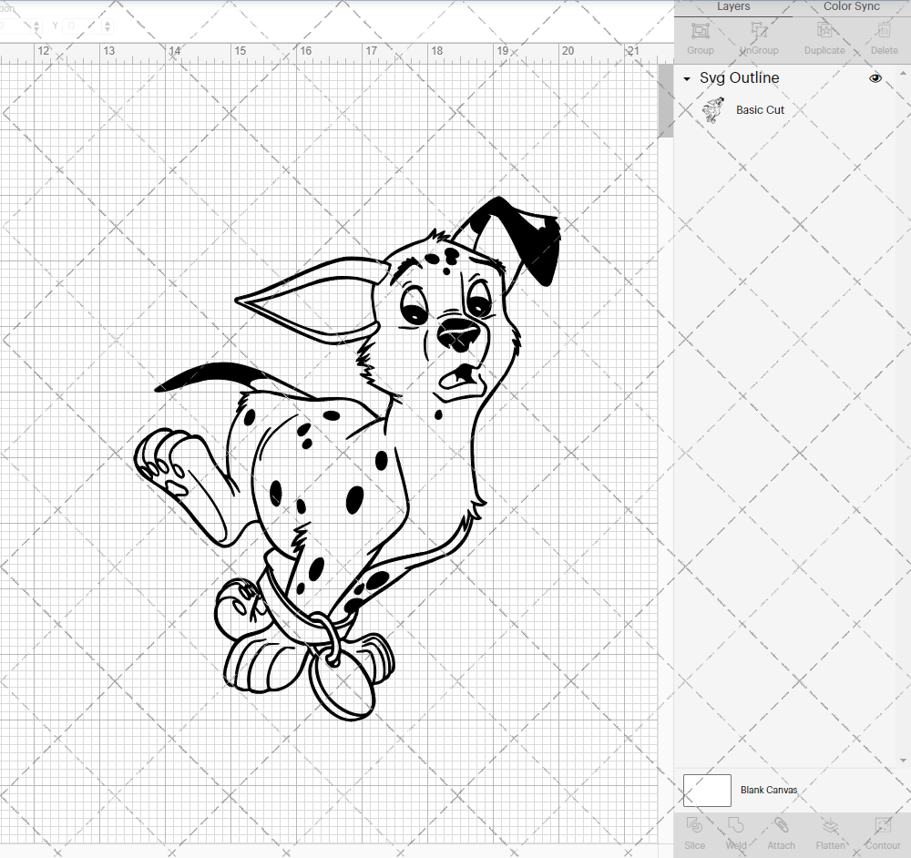Viewport: 911px width, 858px height.
Task: Select the Basic Cut layer text
Action: coord(760,110)
